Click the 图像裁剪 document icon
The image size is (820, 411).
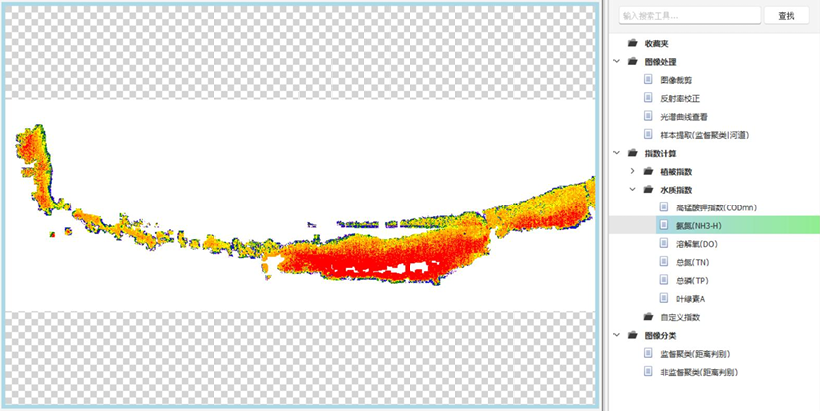coord(648,80)
